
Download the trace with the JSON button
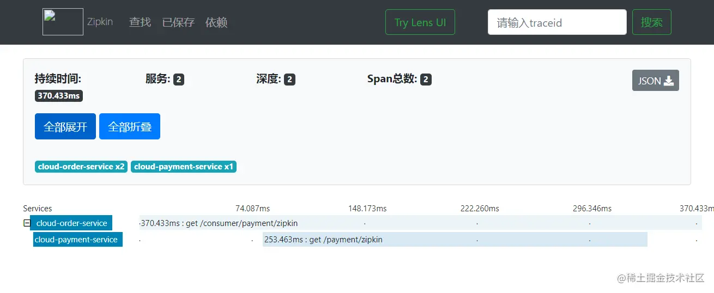point(656,81)
